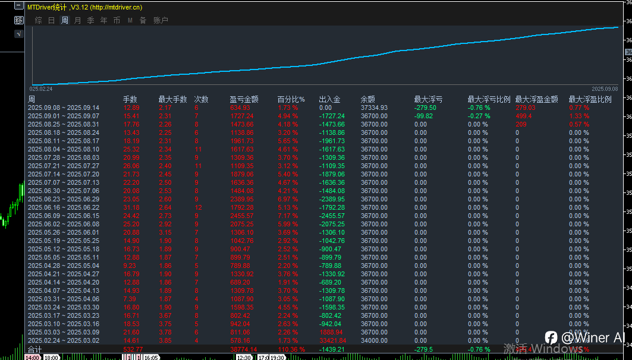The image size is (632, 360).
Task: Open the M tab
Action: point(130,20)
